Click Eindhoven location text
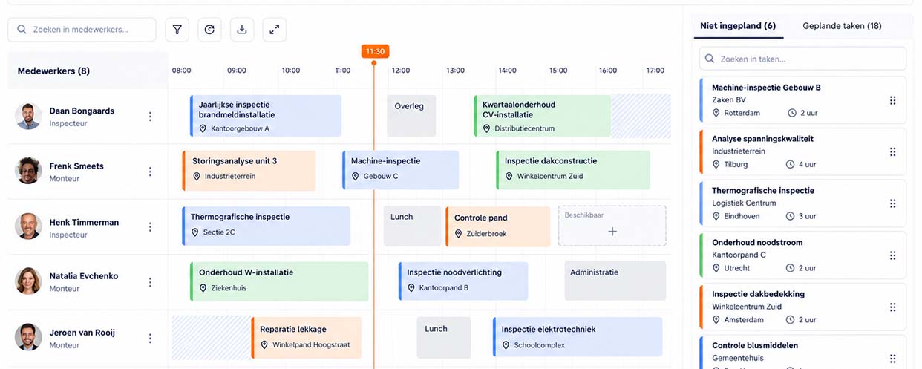Image resolution: width=922 pixels, height=369 pixels. click(743, 216)
